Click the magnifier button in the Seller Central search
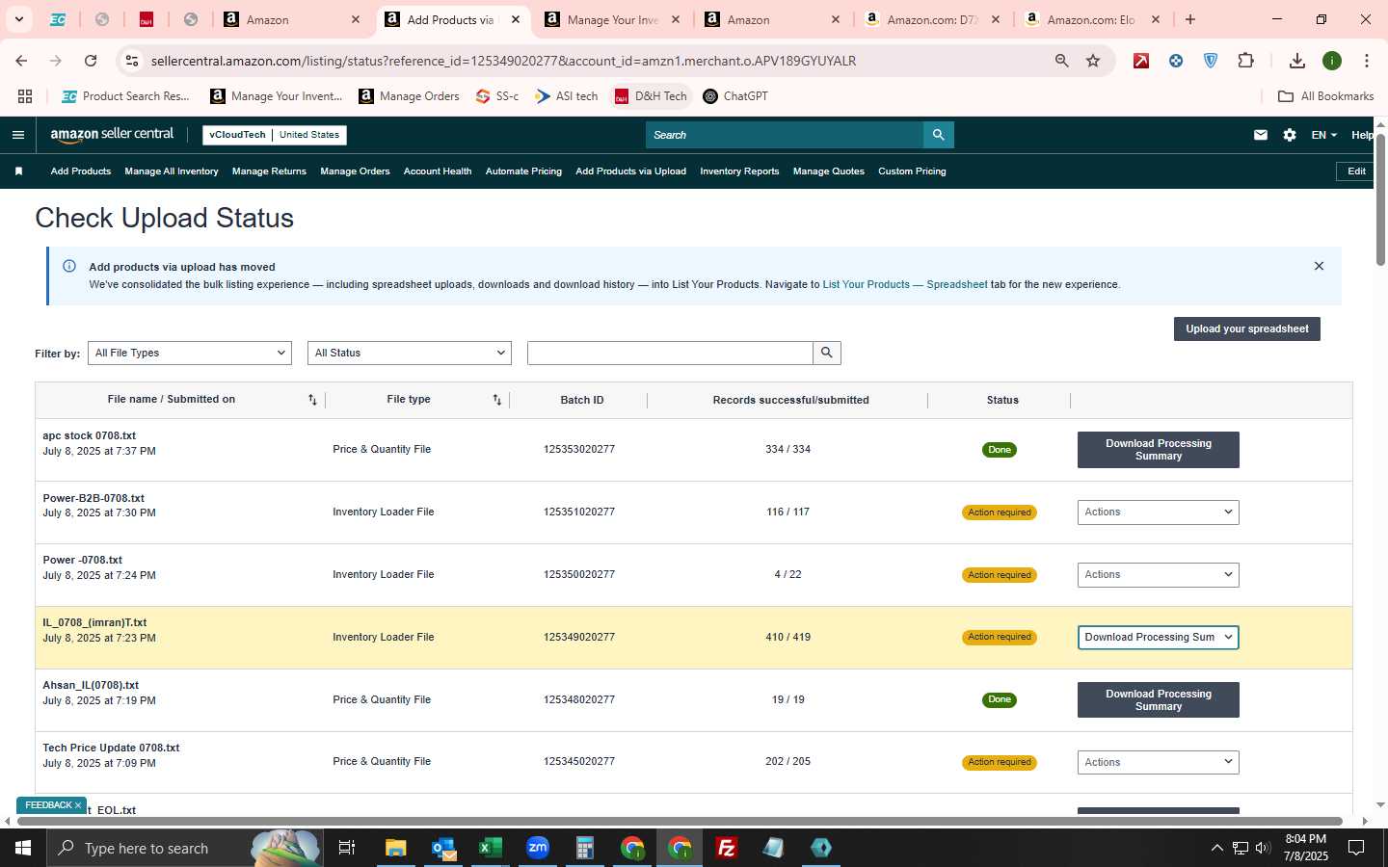This screenshot has width=1388, height=867. (938, 135)
